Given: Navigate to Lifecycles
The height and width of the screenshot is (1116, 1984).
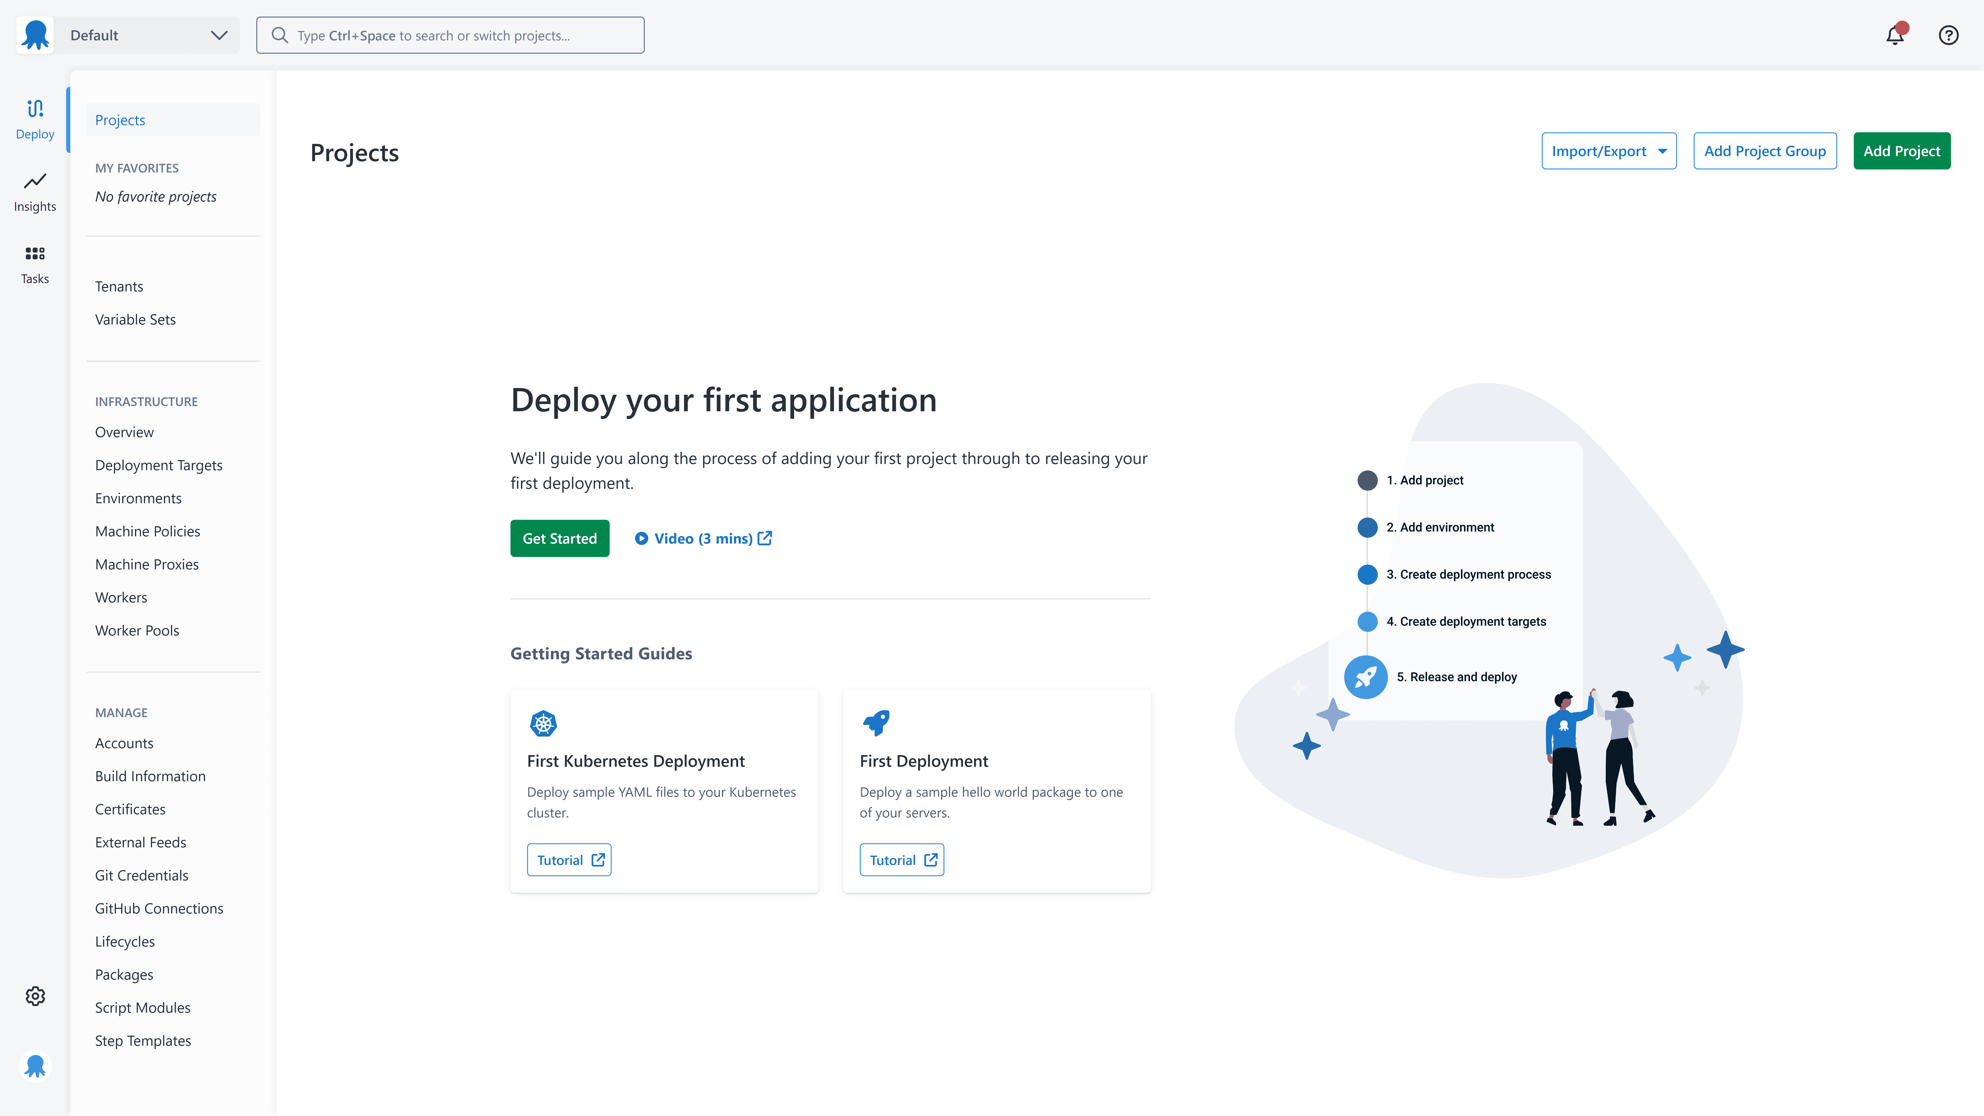Looking at the screenshot, I should click(125, 942).
